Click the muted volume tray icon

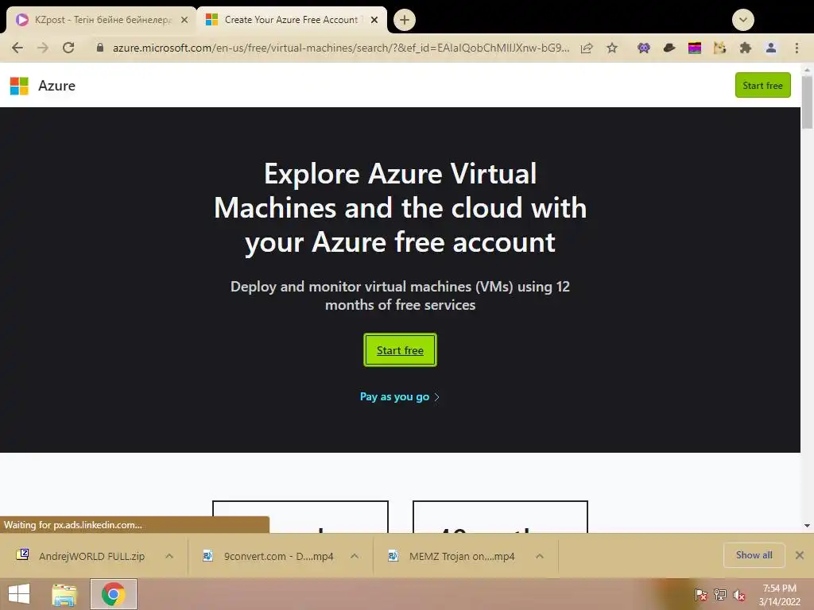tap(739, 595)
